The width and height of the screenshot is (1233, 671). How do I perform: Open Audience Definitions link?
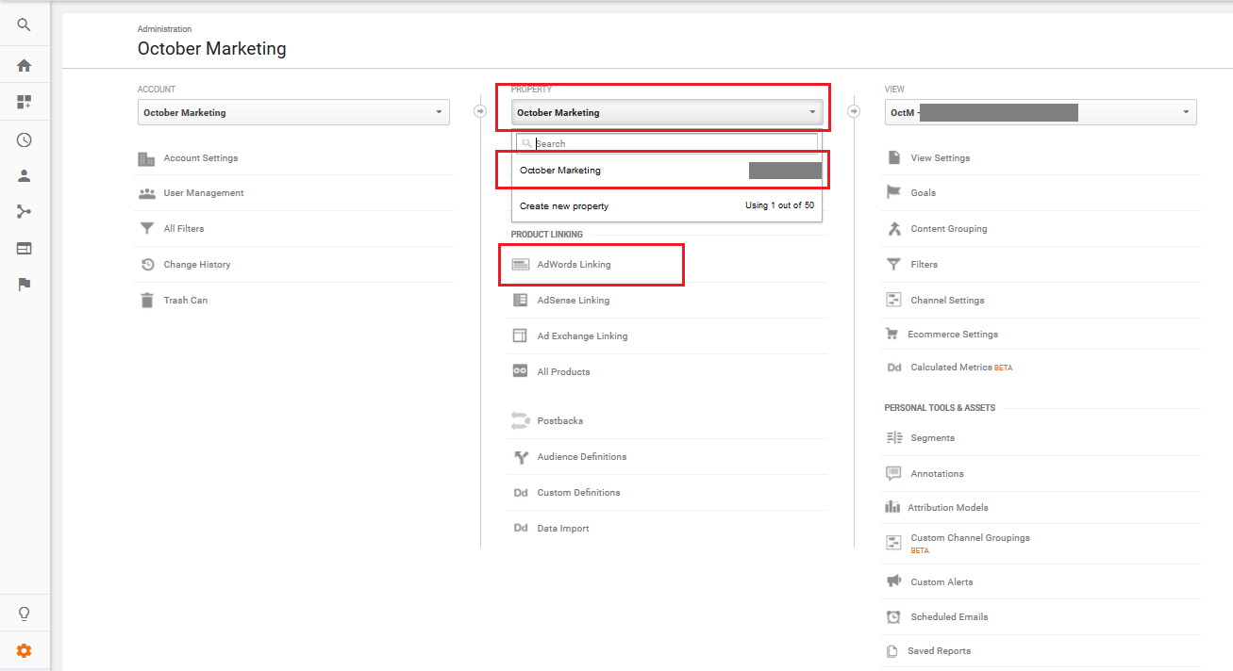[x=582, y=457]
